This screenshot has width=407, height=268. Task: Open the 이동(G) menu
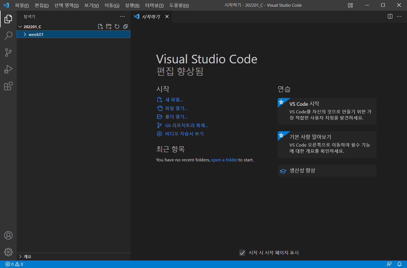click(112, 5)
